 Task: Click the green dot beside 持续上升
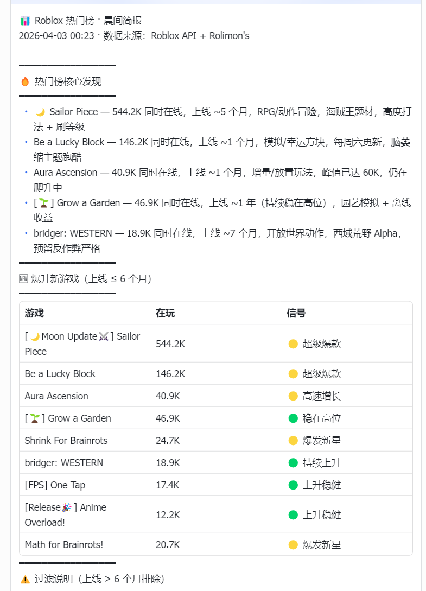coord(293,463)
